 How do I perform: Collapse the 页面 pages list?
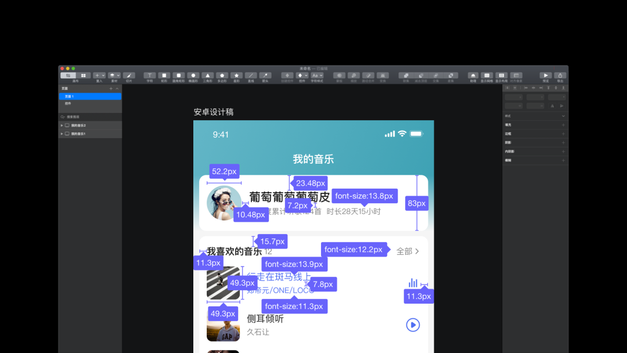click(117, 88)
